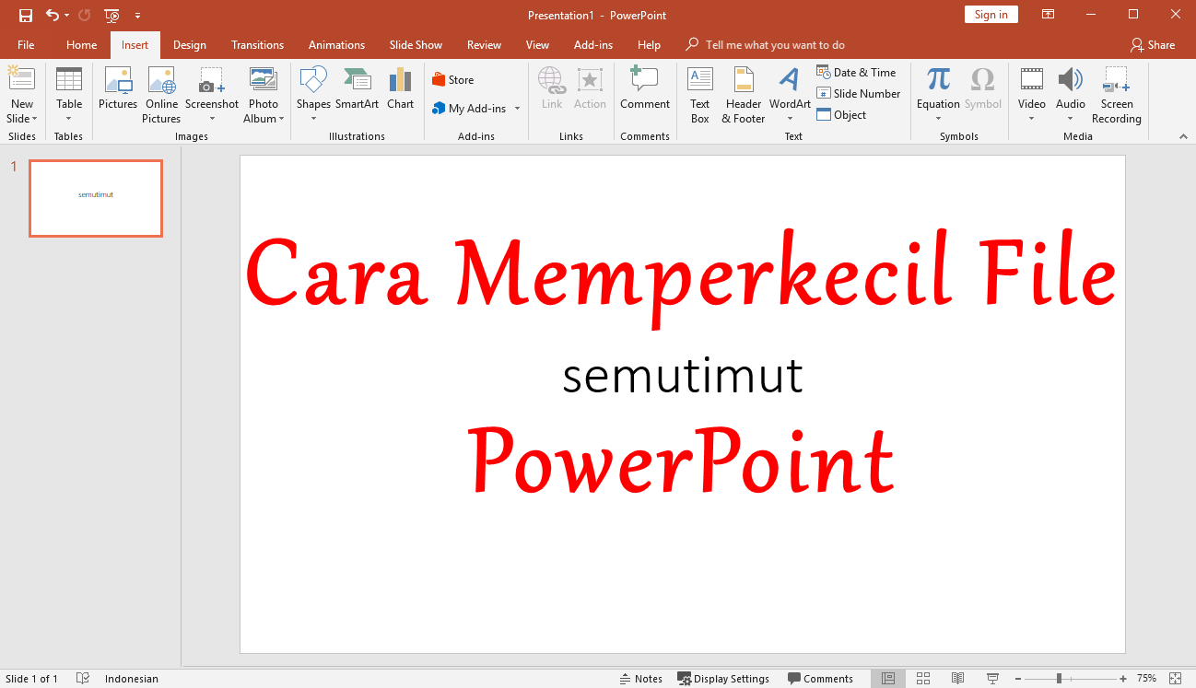1196x688 pixels.
Task: Add a new Comment
Action: coord(645,89)
